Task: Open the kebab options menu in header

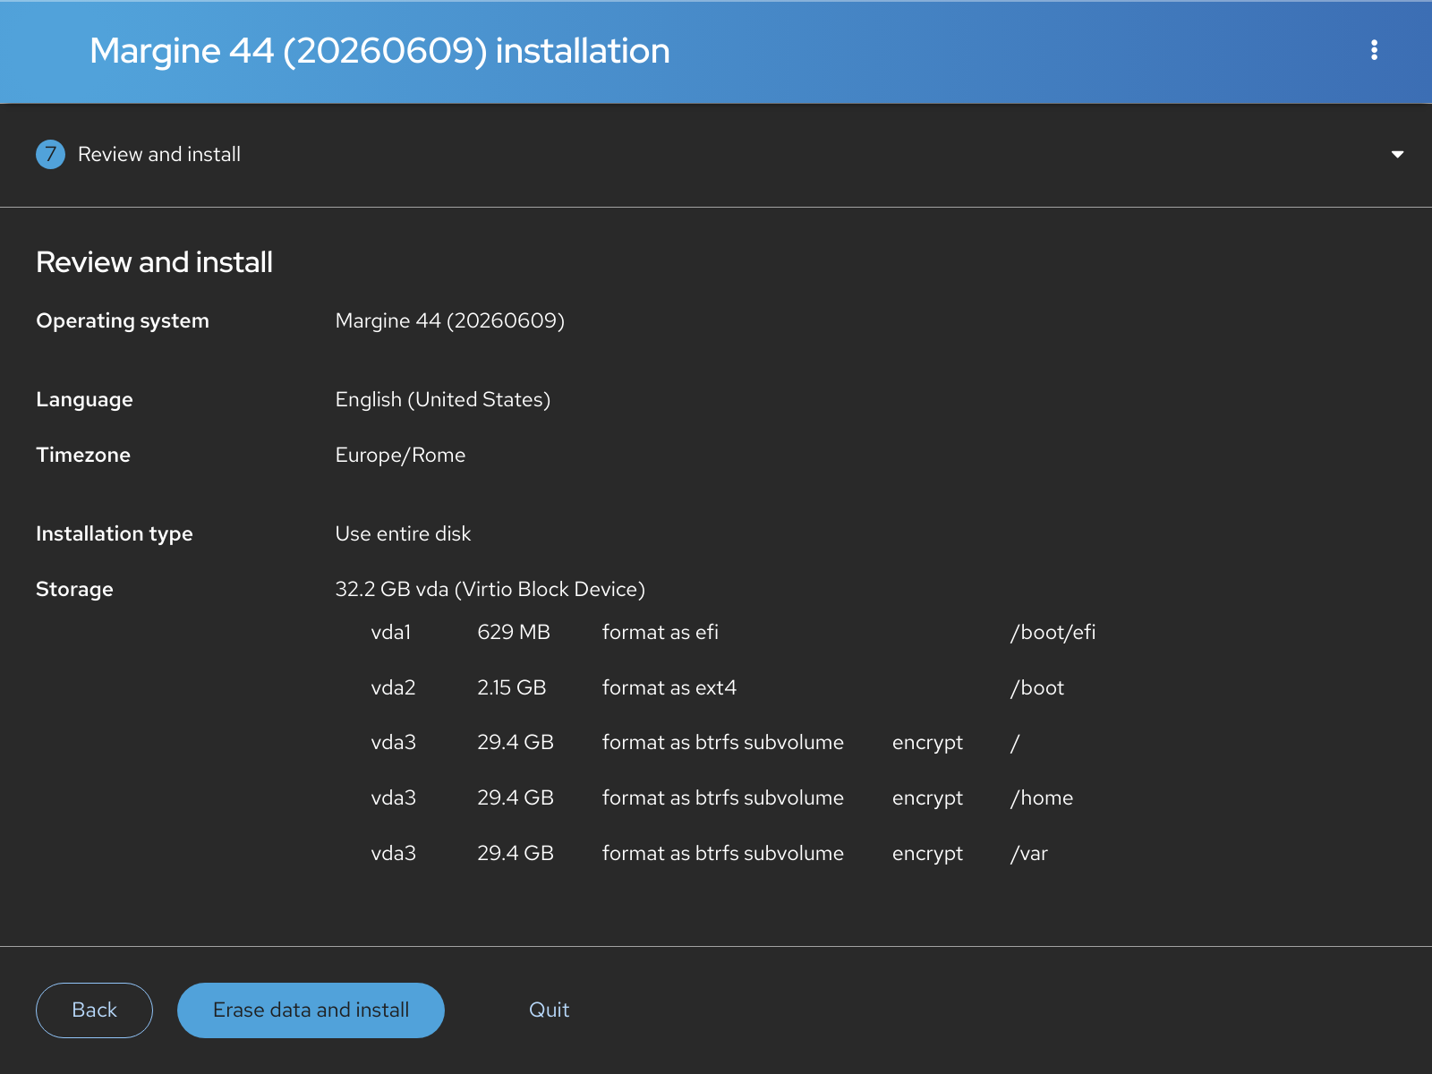Action: click(x=1374, y=50)
